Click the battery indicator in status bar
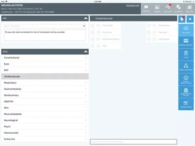Image resolution: width=195 pixels, height=146 pixels. tap(191, 1)
